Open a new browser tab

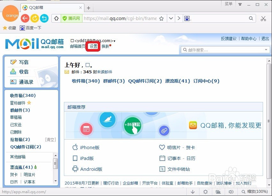coord(89,8)
